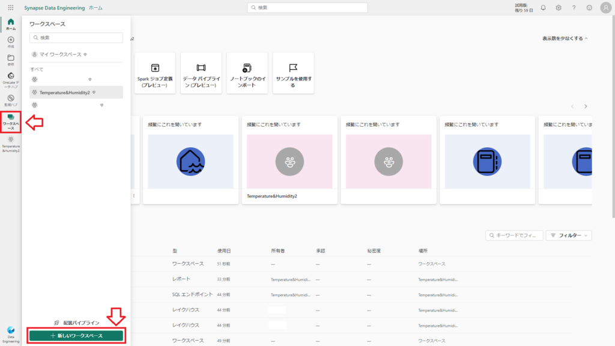
Task: Expand the フィルター dropdown
Action: coord(569,235)
